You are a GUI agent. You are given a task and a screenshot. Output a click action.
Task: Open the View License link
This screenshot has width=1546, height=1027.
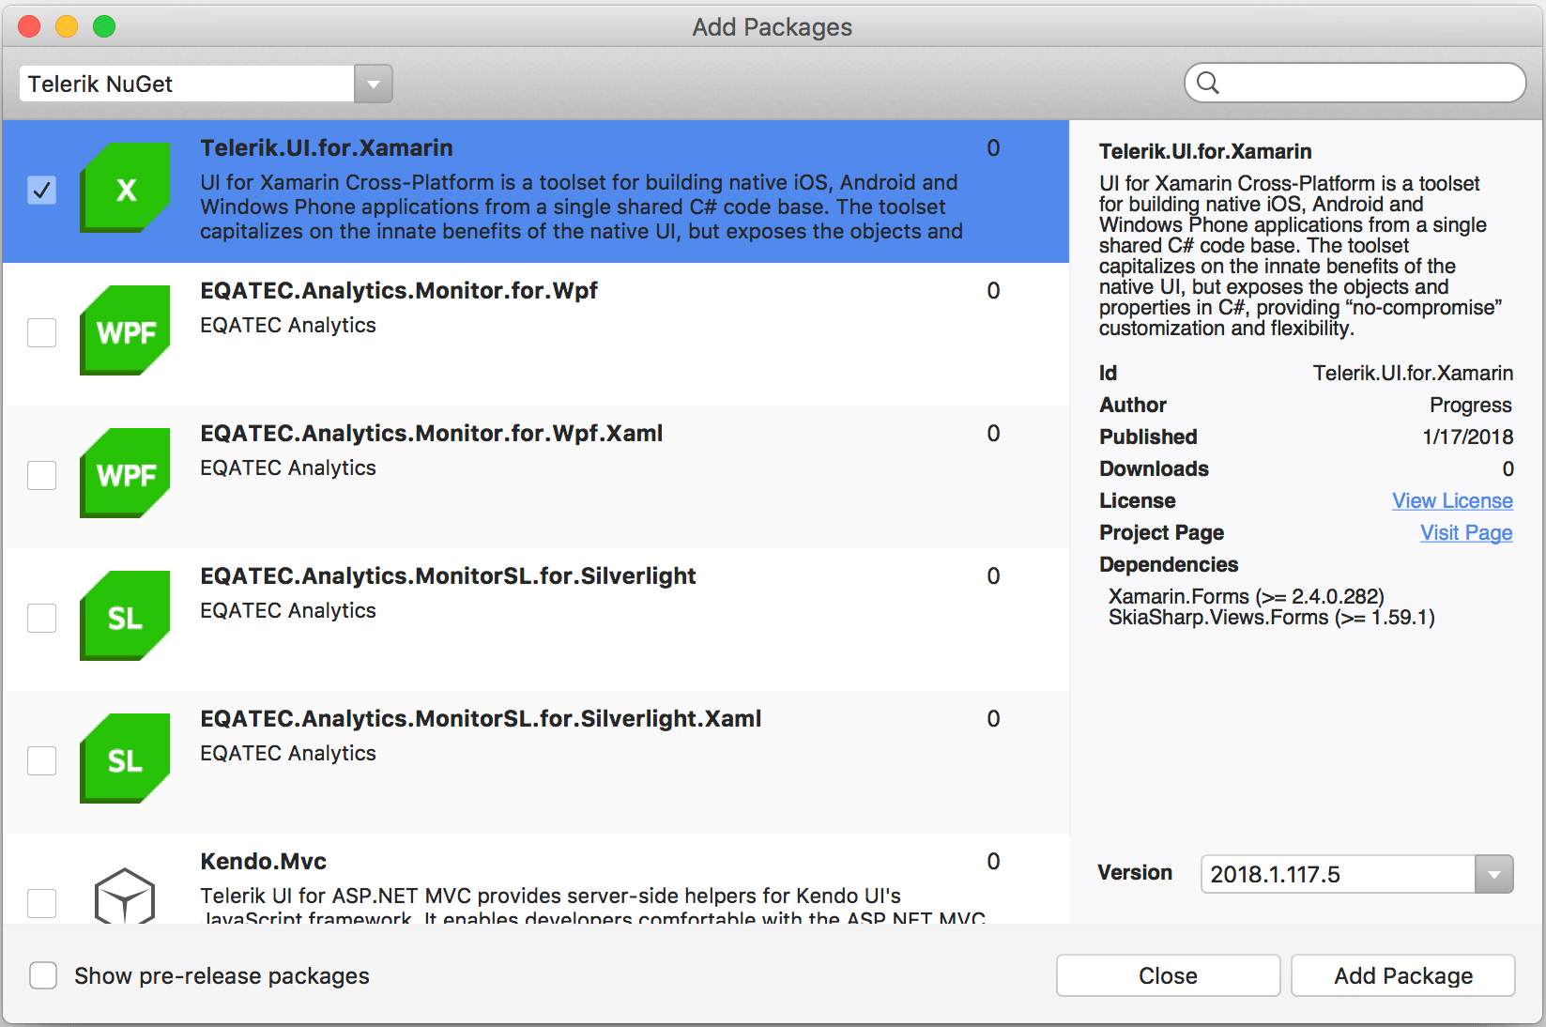1452,501
